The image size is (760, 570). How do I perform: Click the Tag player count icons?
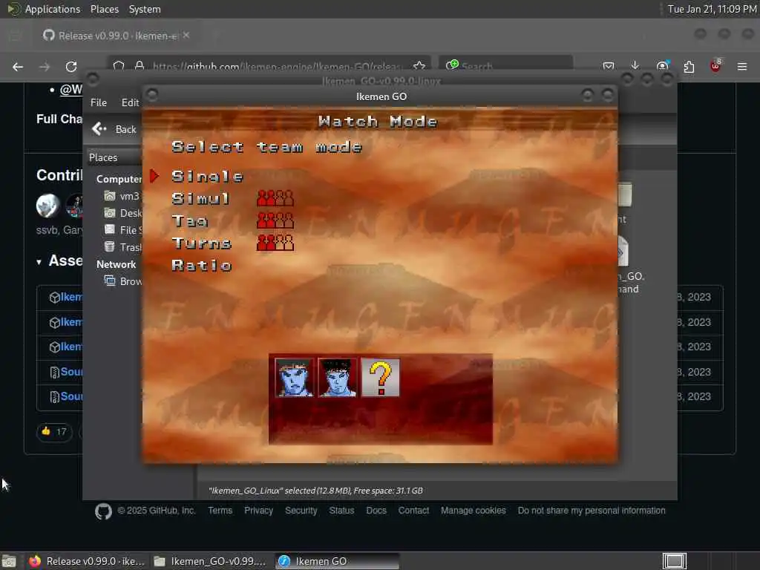pyautogui.click(x=275, y=220)
